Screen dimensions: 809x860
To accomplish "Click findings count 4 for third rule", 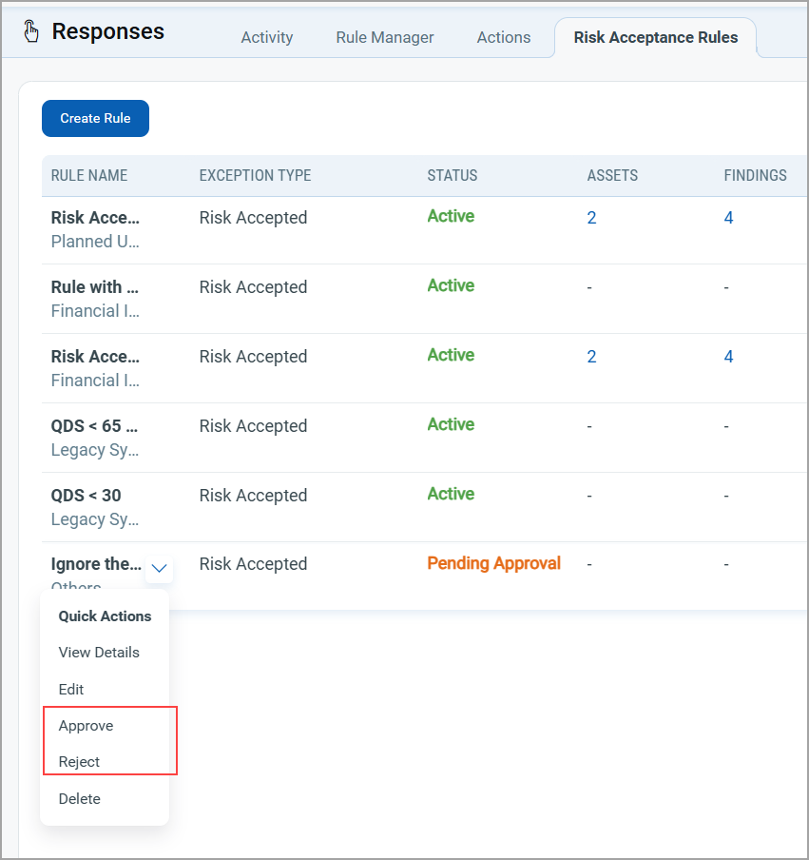I will (x=728, y=357).
